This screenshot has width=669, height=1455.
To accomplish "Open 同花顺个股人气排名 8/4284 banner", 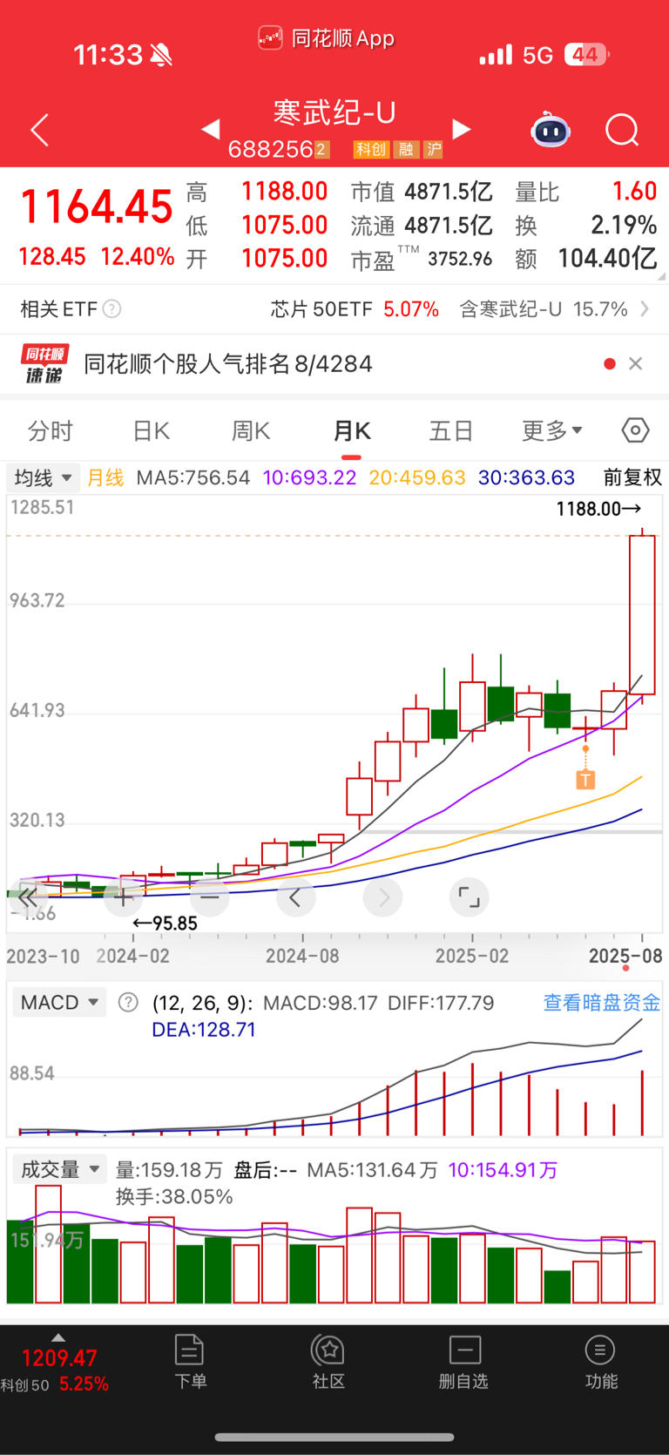I will pos(228,363).
